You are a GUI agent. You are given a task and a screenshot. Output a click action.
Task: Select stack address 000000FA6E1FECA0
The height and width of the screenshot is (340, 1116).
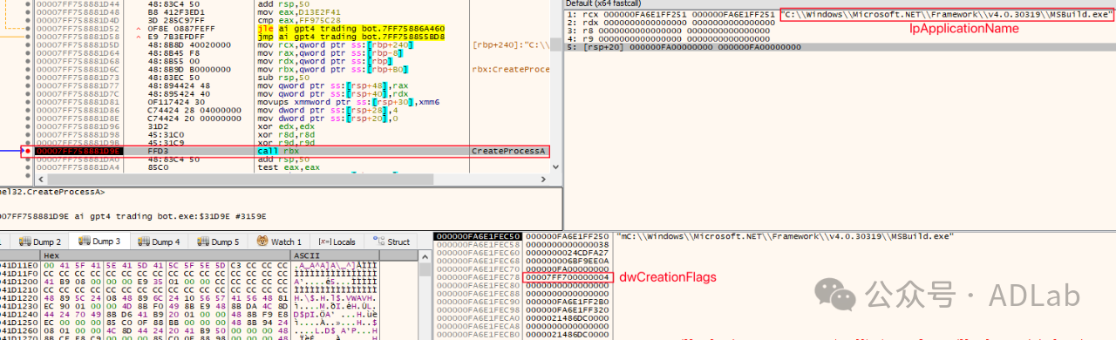click(478, 318)
